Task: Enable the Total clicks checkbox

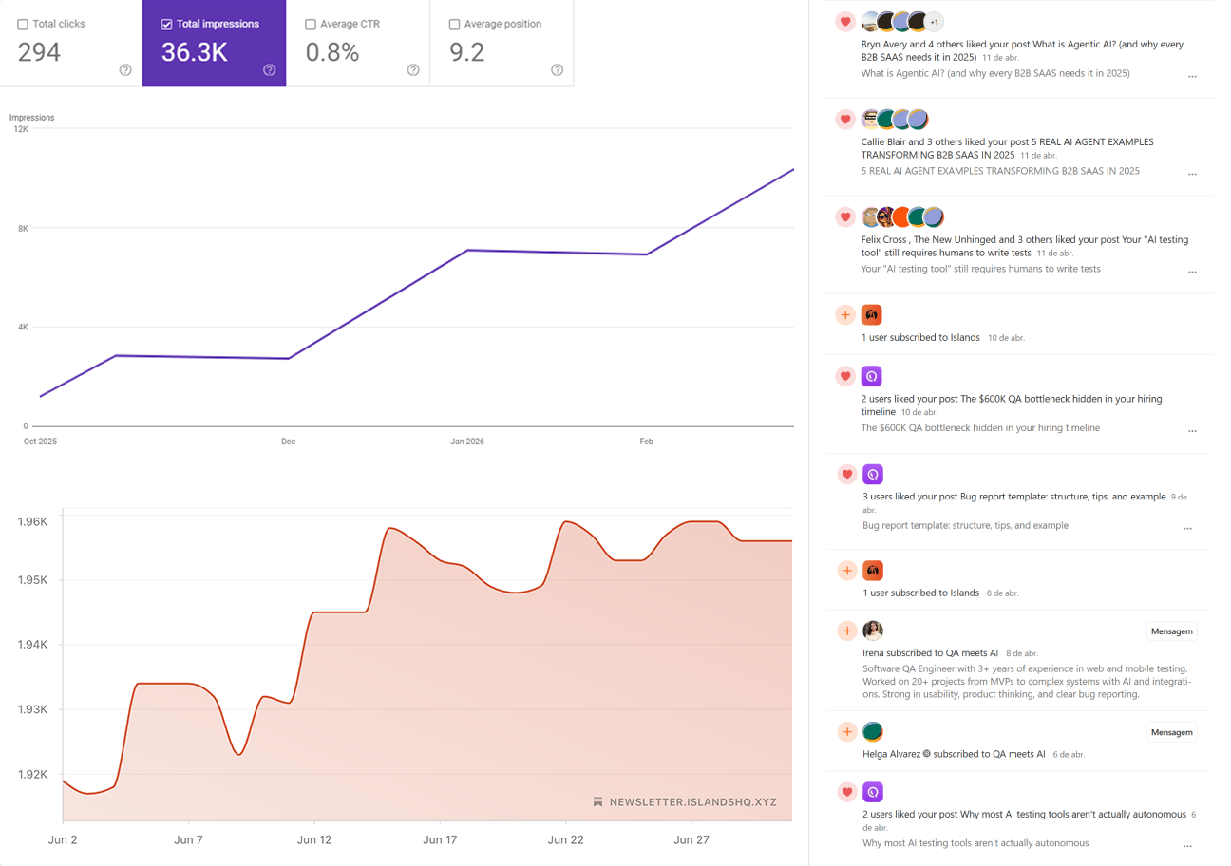Action: (23, 25)
